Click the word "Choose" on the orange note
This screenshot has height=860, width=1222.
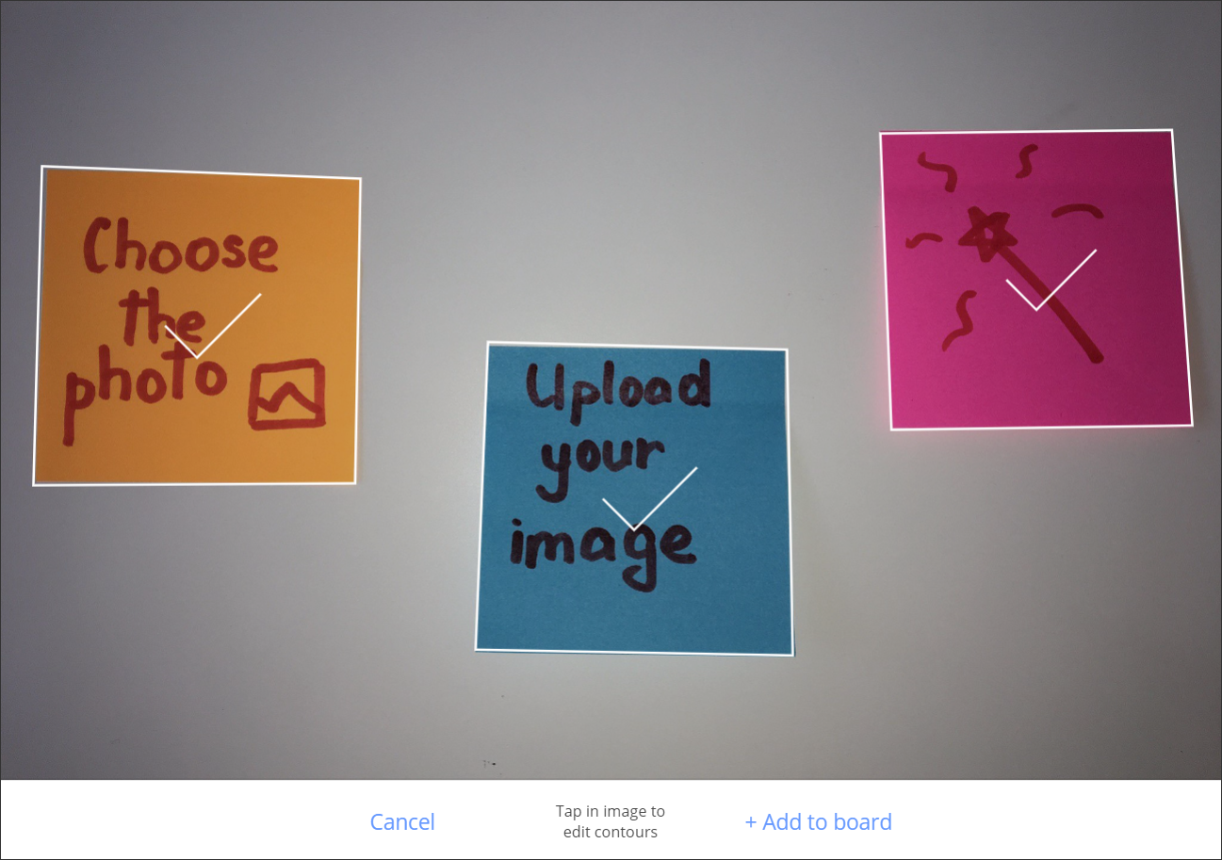pos(181,247)
